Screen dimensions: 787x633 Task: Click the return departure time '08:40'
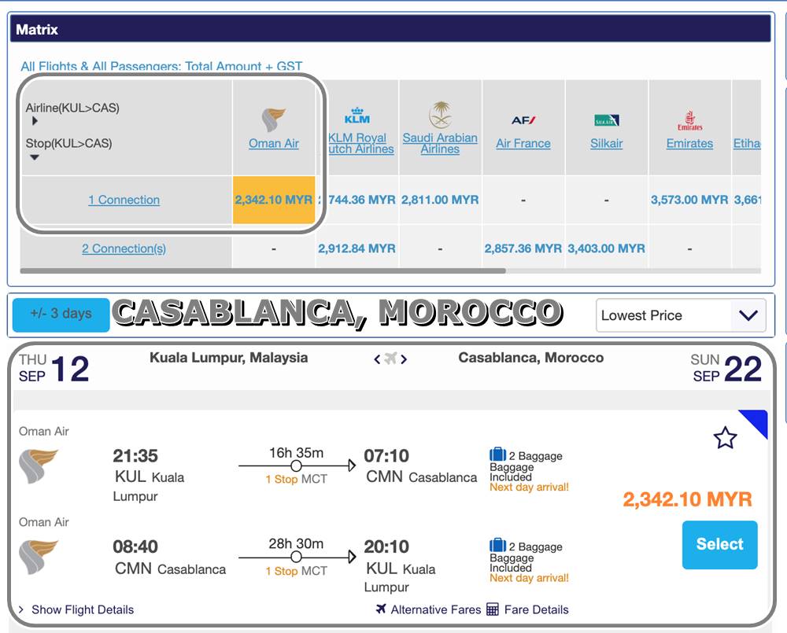pyautogui.click(x=135, y=547)
